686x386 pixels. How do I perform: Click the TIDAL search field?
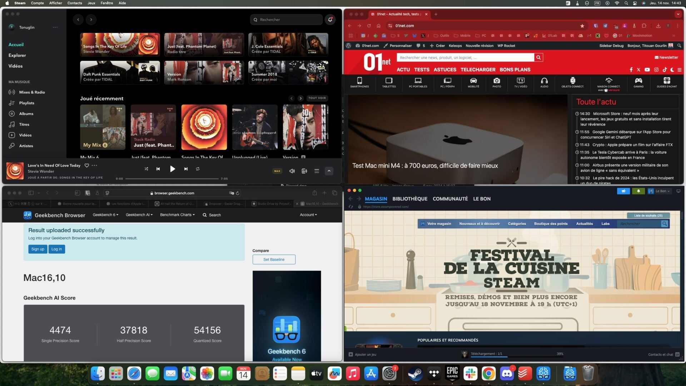(x=287, y=20)
